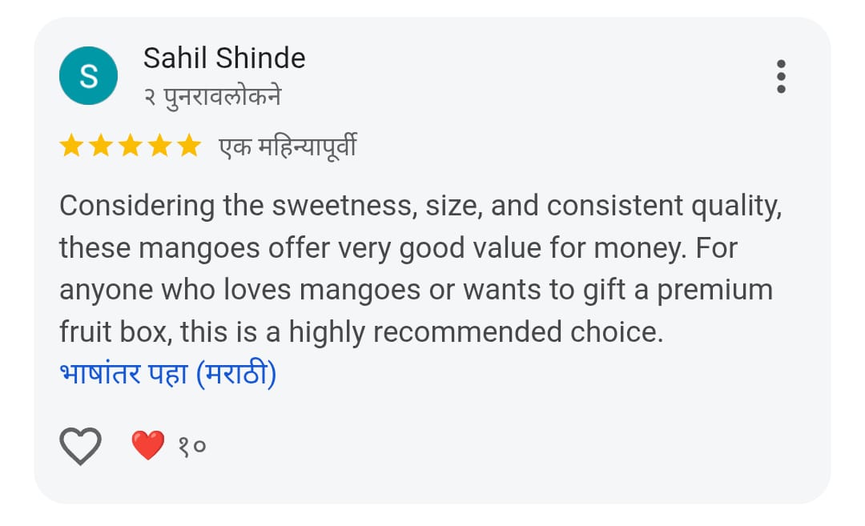Click the phrase 'value for money'
This screenshot has width=865, height=526.
coord(573,248)
